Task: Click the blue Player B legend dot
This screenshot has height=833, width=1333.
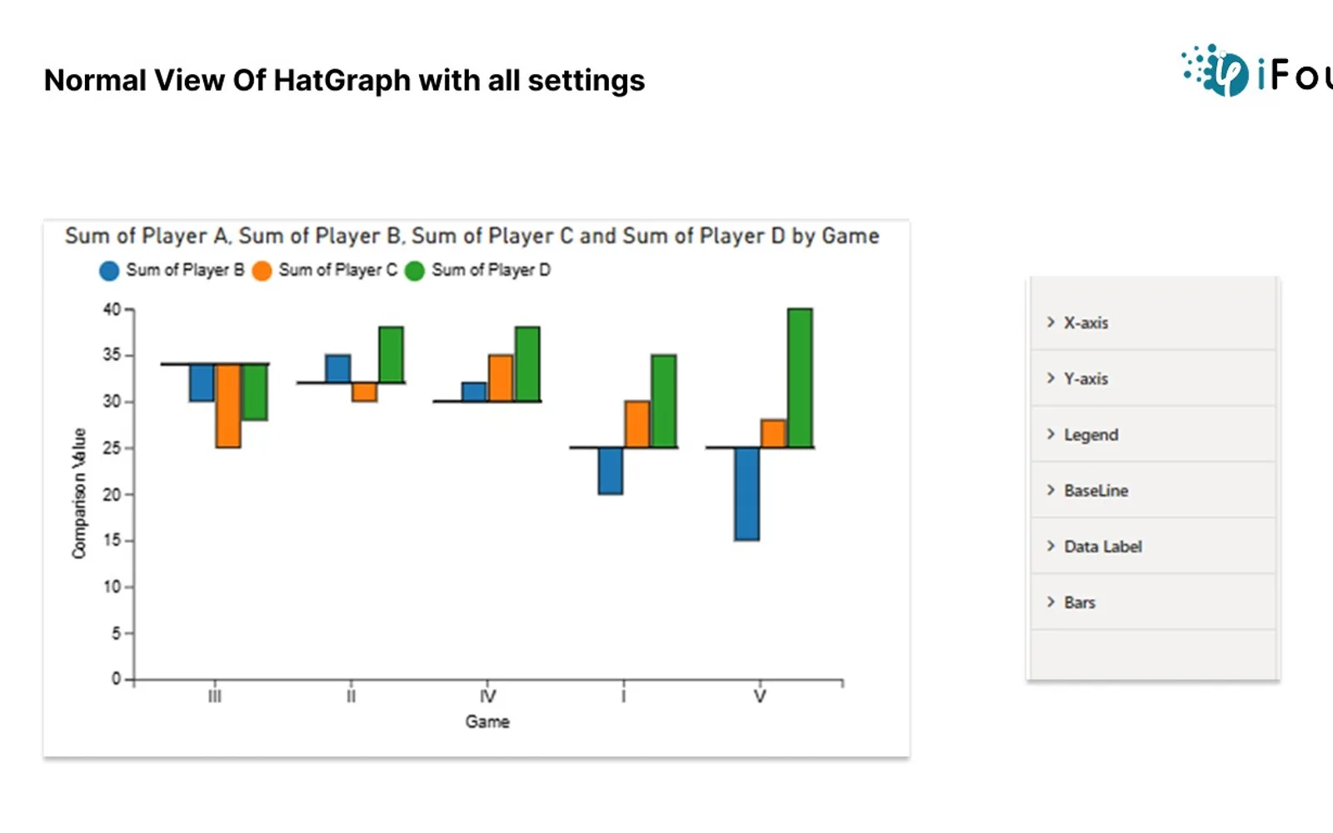Action: tap(109, 271)
